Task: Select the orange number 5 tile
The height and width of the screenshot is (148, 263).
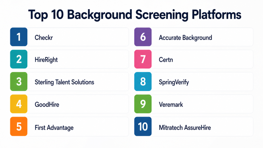Action: [18, 127]
